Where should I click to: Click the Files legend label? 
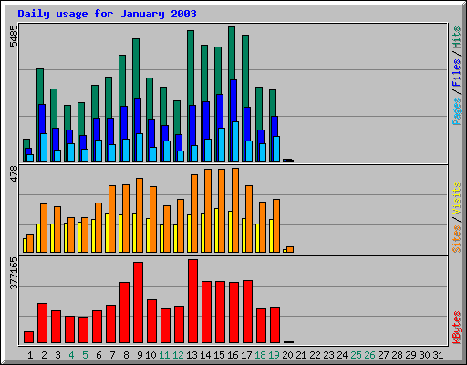[x=457, y=72]
